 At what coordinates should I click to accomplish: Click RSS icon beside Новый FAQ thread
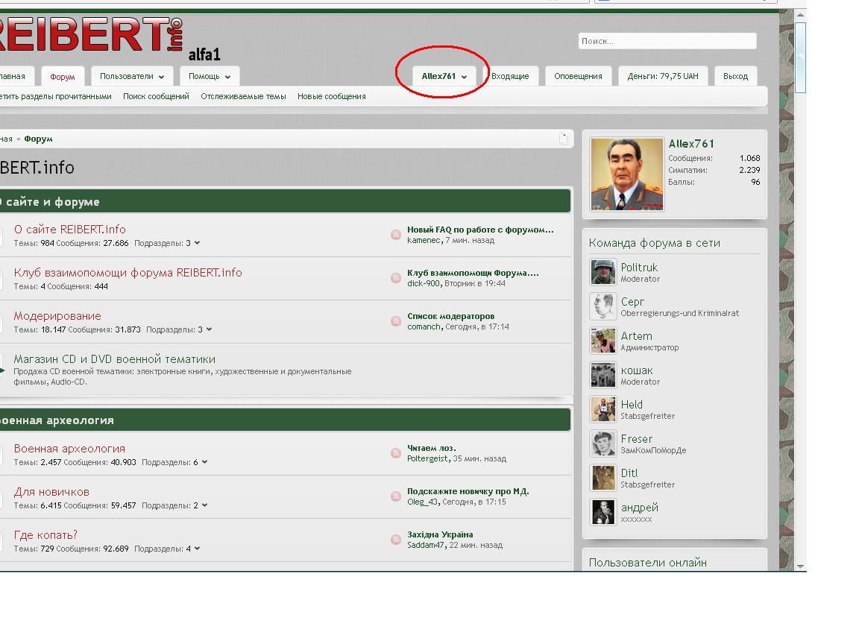(396, 235)
